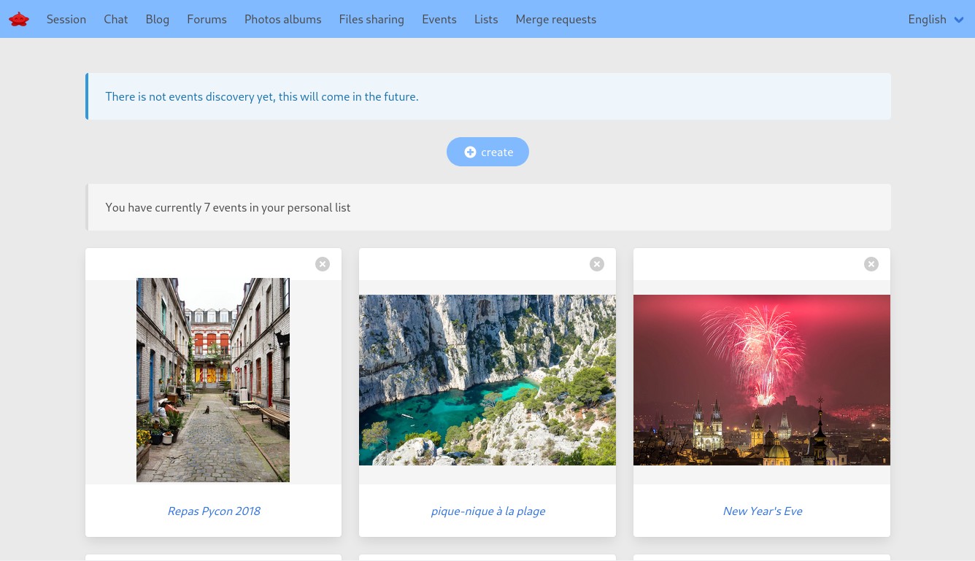The image size is (975, 561).
Task: Open the Lists page
Action: 486,19
